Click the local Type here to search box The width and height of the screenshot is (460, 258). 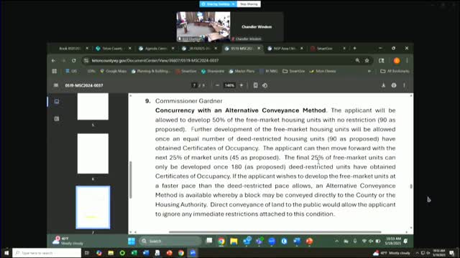point(47,253)
